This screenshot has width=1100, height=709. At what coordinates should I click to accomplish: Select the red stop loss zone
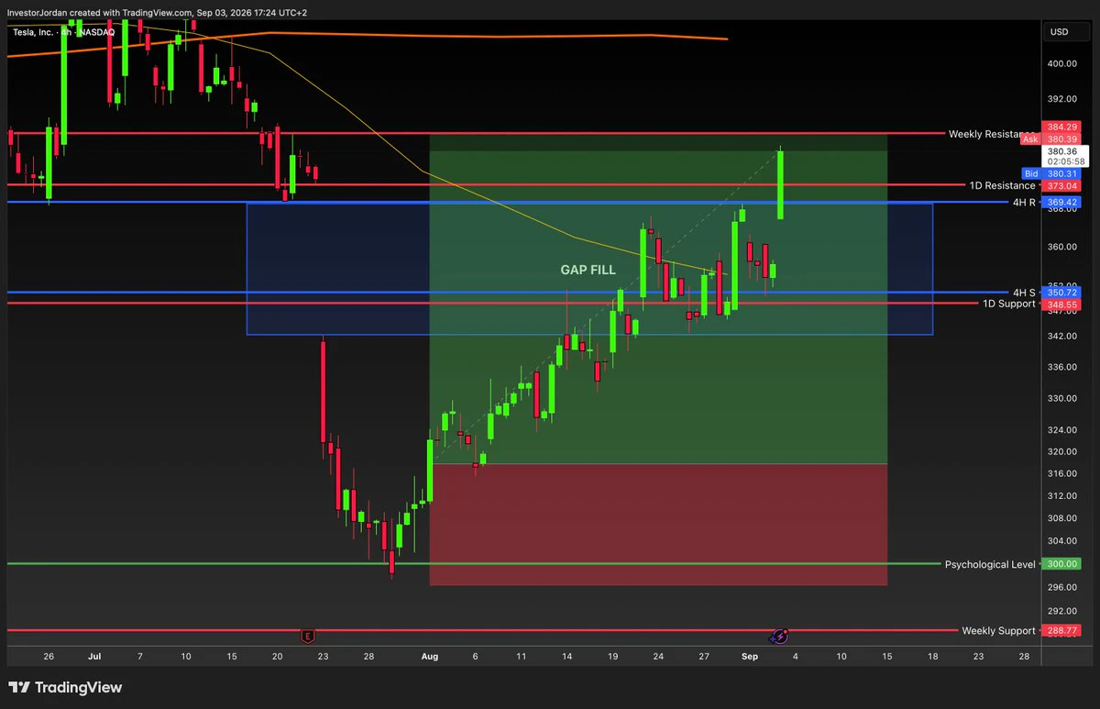coord(658,525)
